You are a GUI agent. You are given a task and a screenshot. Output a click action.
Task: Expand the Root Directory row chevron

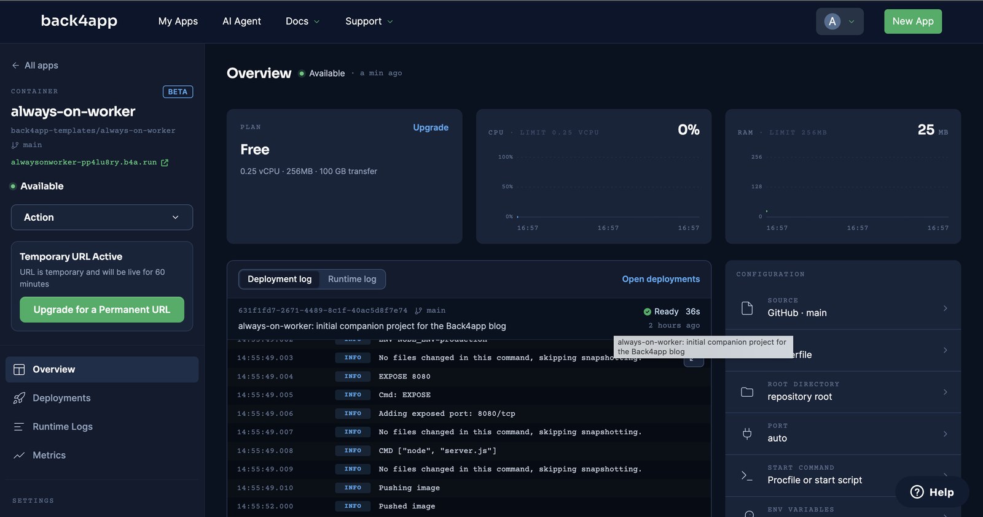tap(946, 392)
